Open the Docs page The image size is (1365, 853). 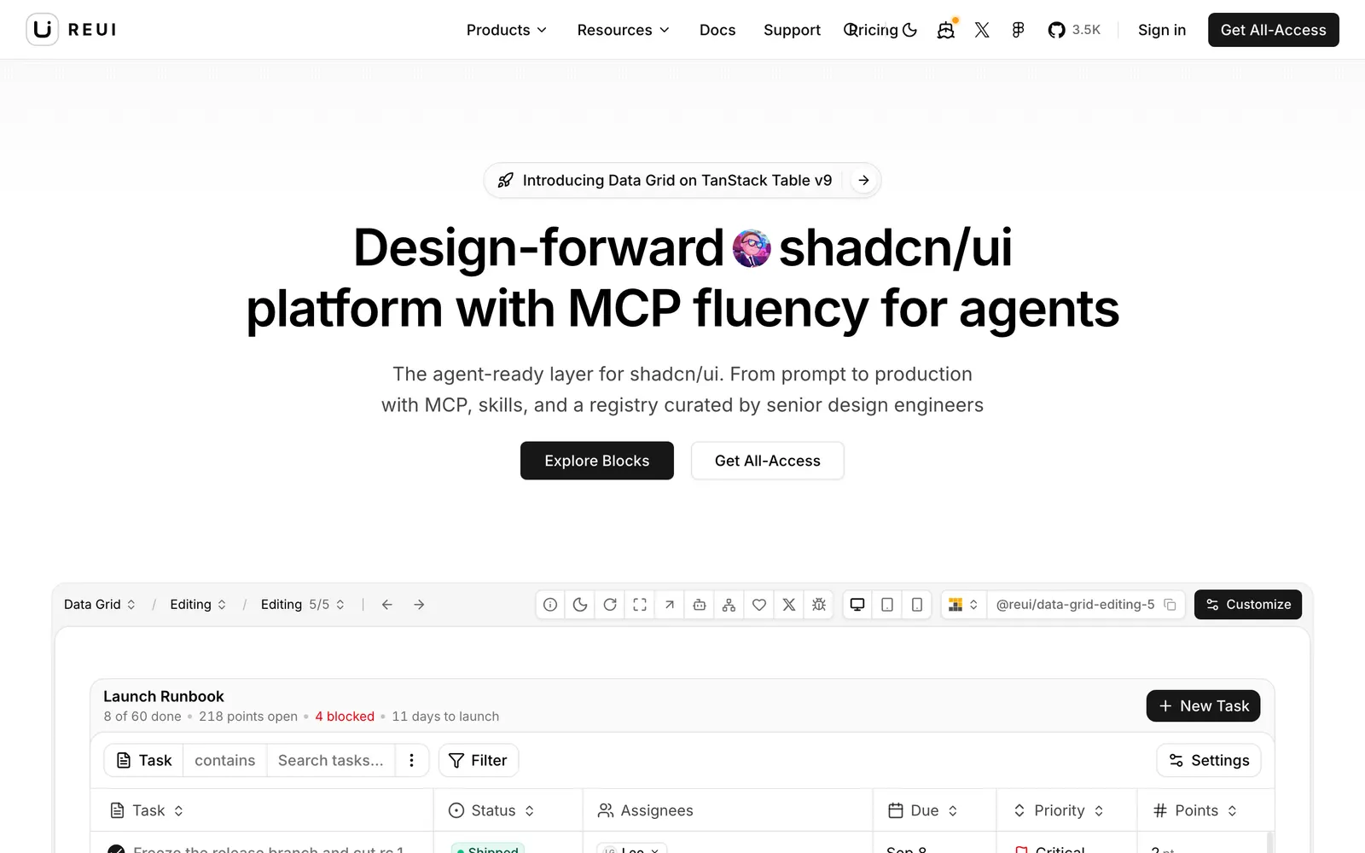pos(717,30)
